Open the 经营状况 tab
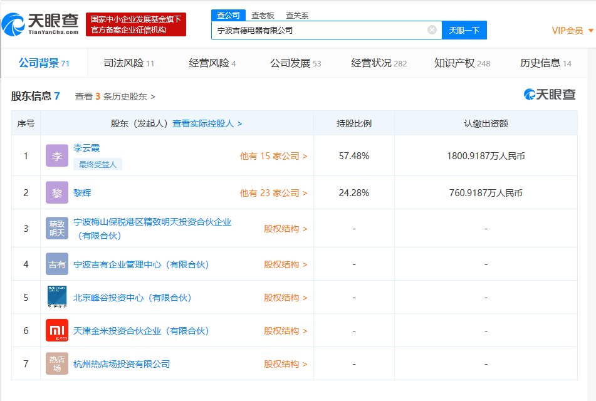The width and height of the screenshot is (596, 401). point(379,63)
